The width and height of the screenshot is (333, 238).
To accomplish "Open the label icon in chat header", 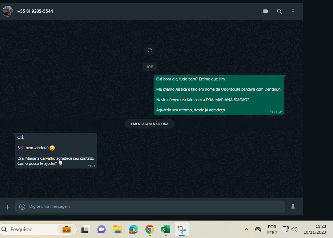I will tap(265, 11).
